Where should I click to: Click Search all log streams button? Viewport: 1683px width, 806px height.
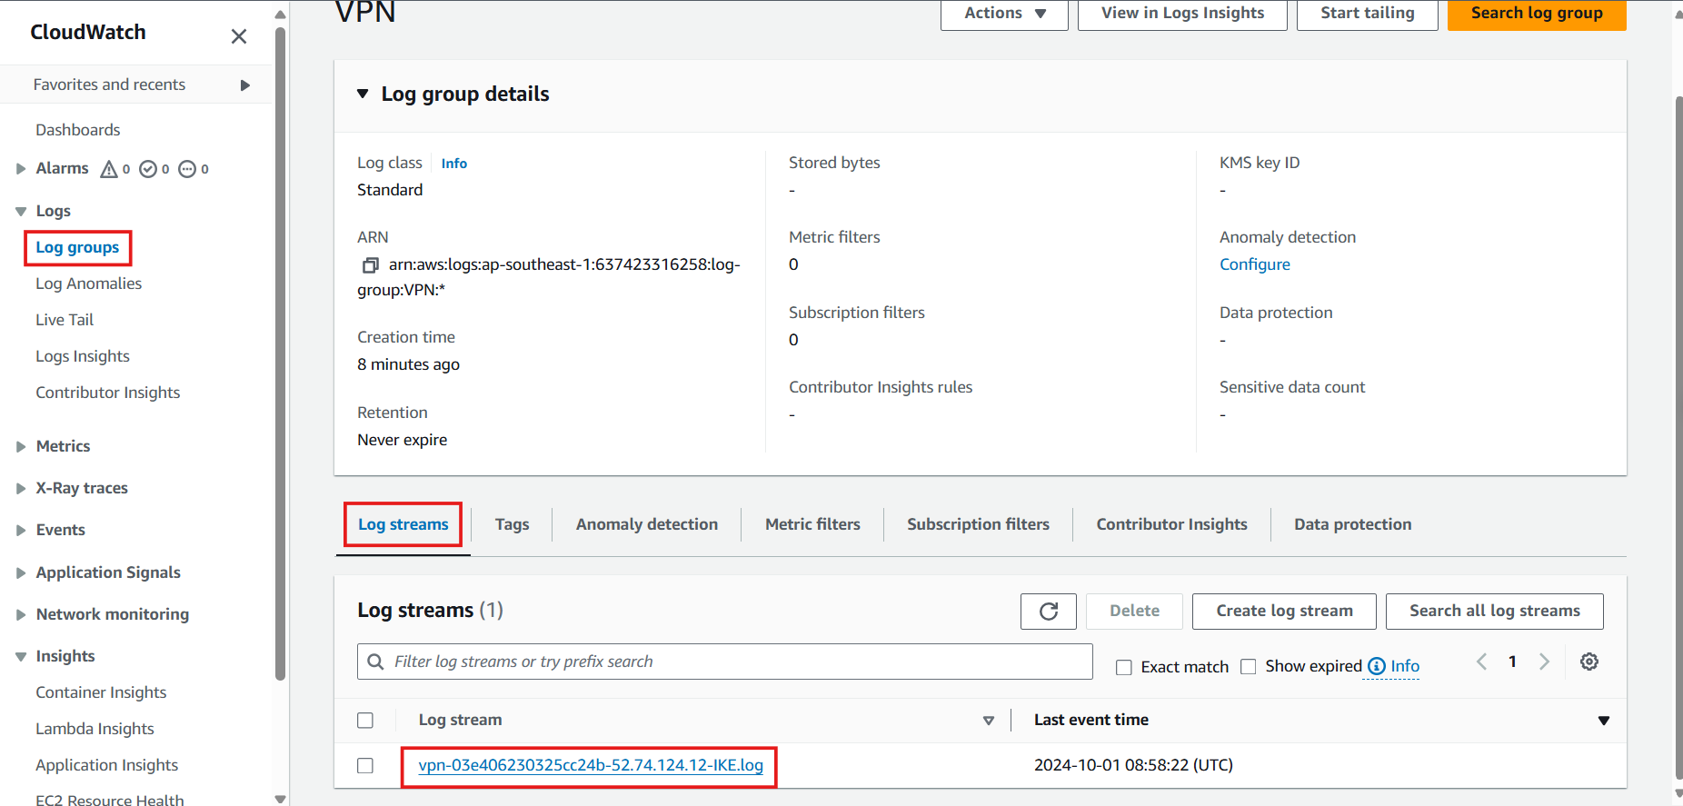[1494, 612]
